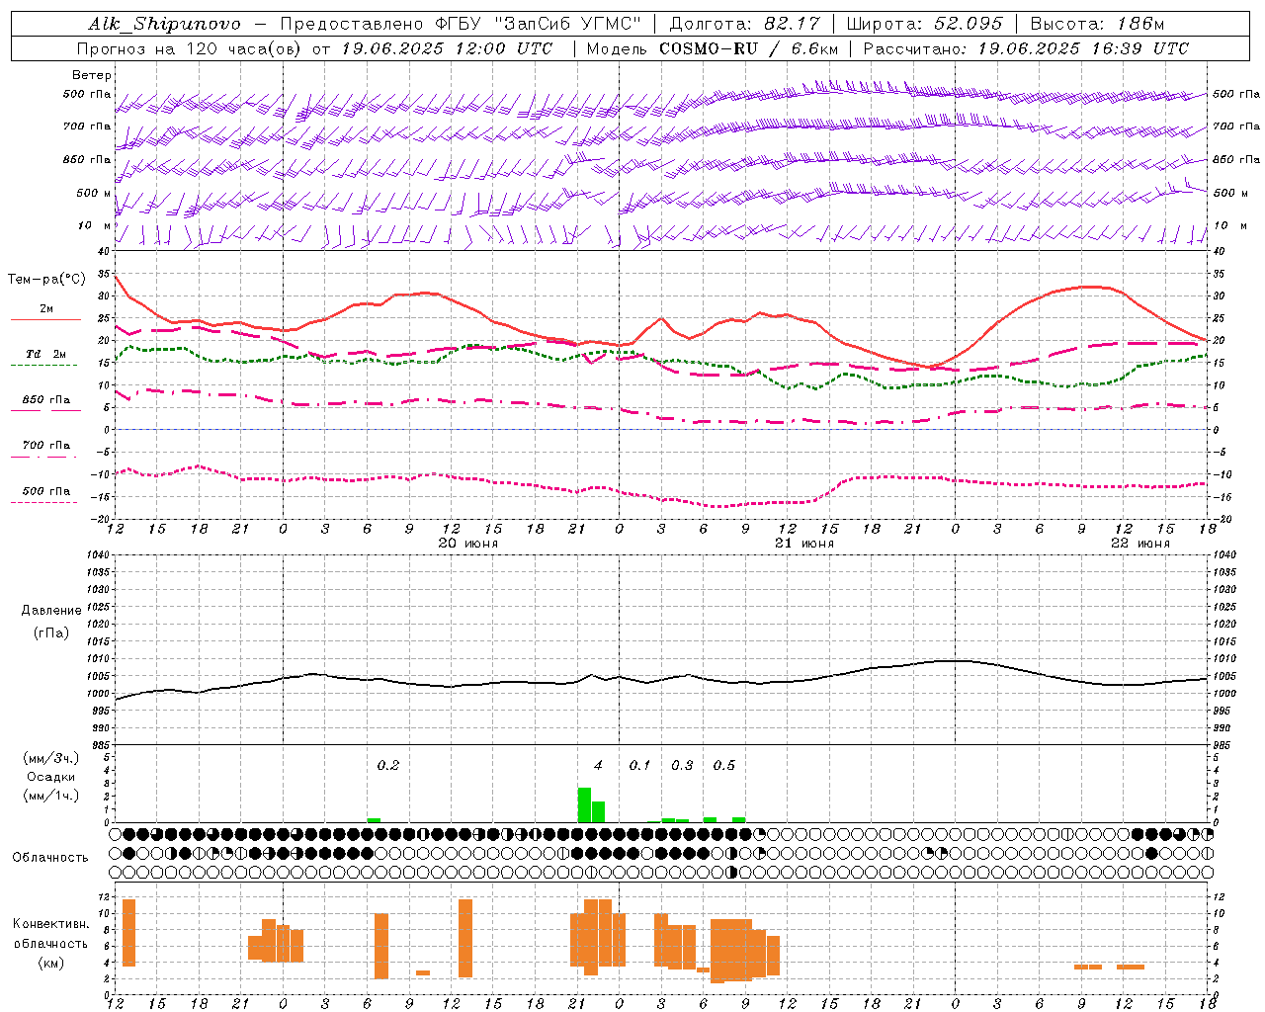Image resolution: width=1265 pixels, height=1012 pixels.
Task: Click the 'Облачность' cloud cover label
Action: pos(50,858)
